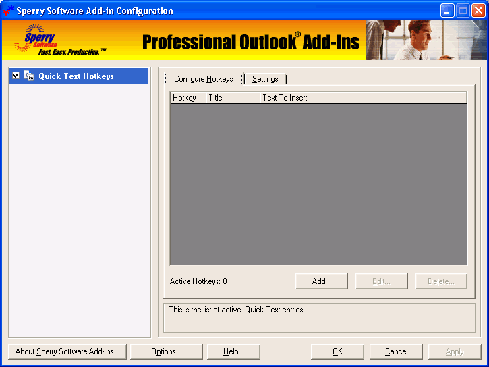Switch to the Configure Hotkeys tab

(x=204, y=79)
